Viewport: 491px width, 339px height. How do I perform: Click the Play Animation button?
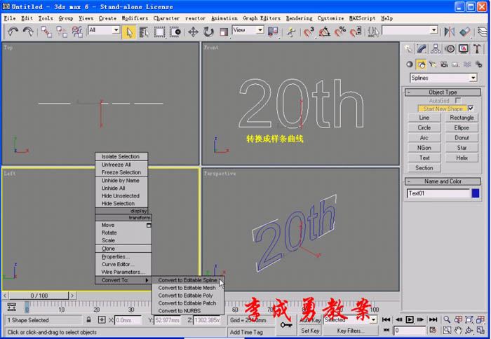point(409,319)
